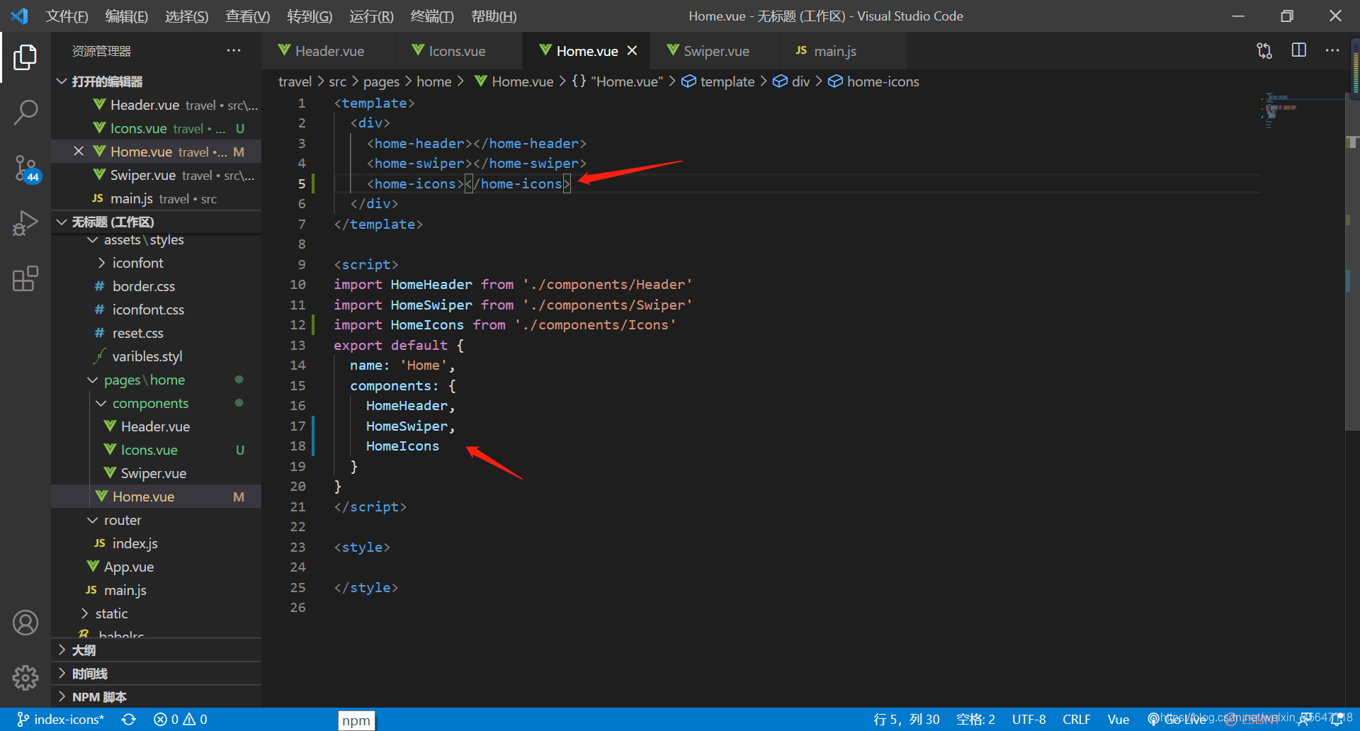Viewport: 1360px width, 731px height.
Task: Open the 选择(S) menu
Action: click(187, 16)
